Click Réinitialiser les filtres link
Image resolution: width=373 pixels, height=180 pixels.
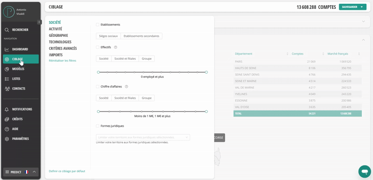pyautogui.click(x=62, y=61)
